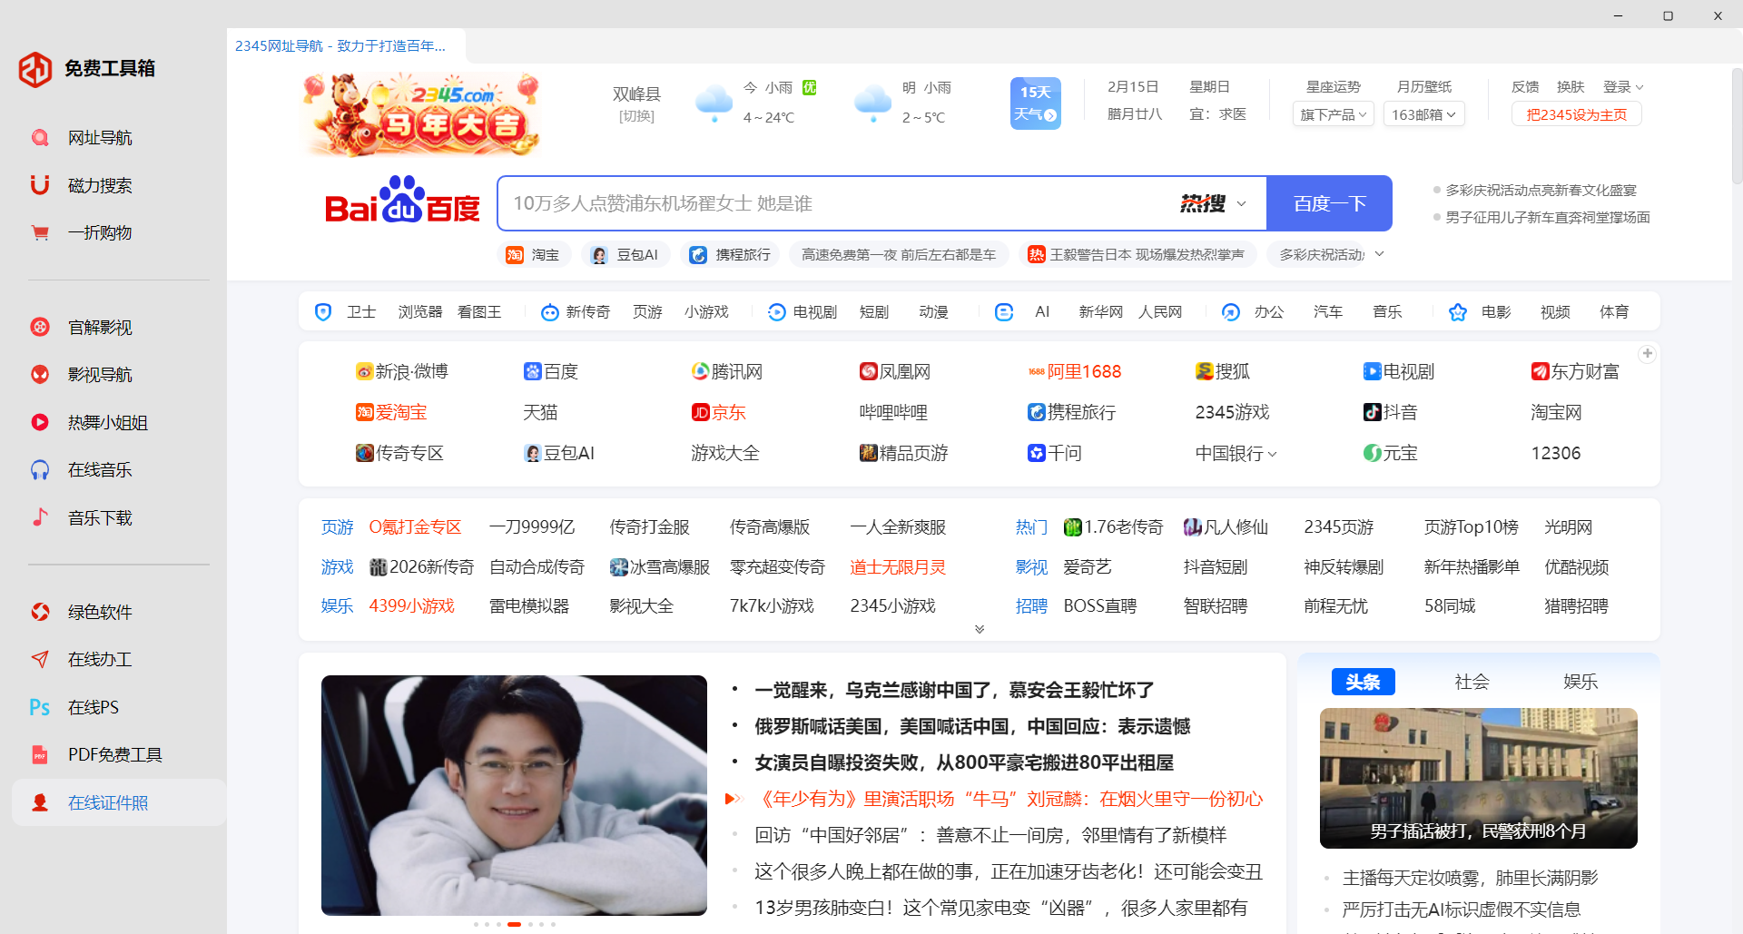Click 多彩庆祝活动点亮新春文化盛宴 headline
The height and width of the screenshot is (934, 1743).
click(x=1541, y=191)
